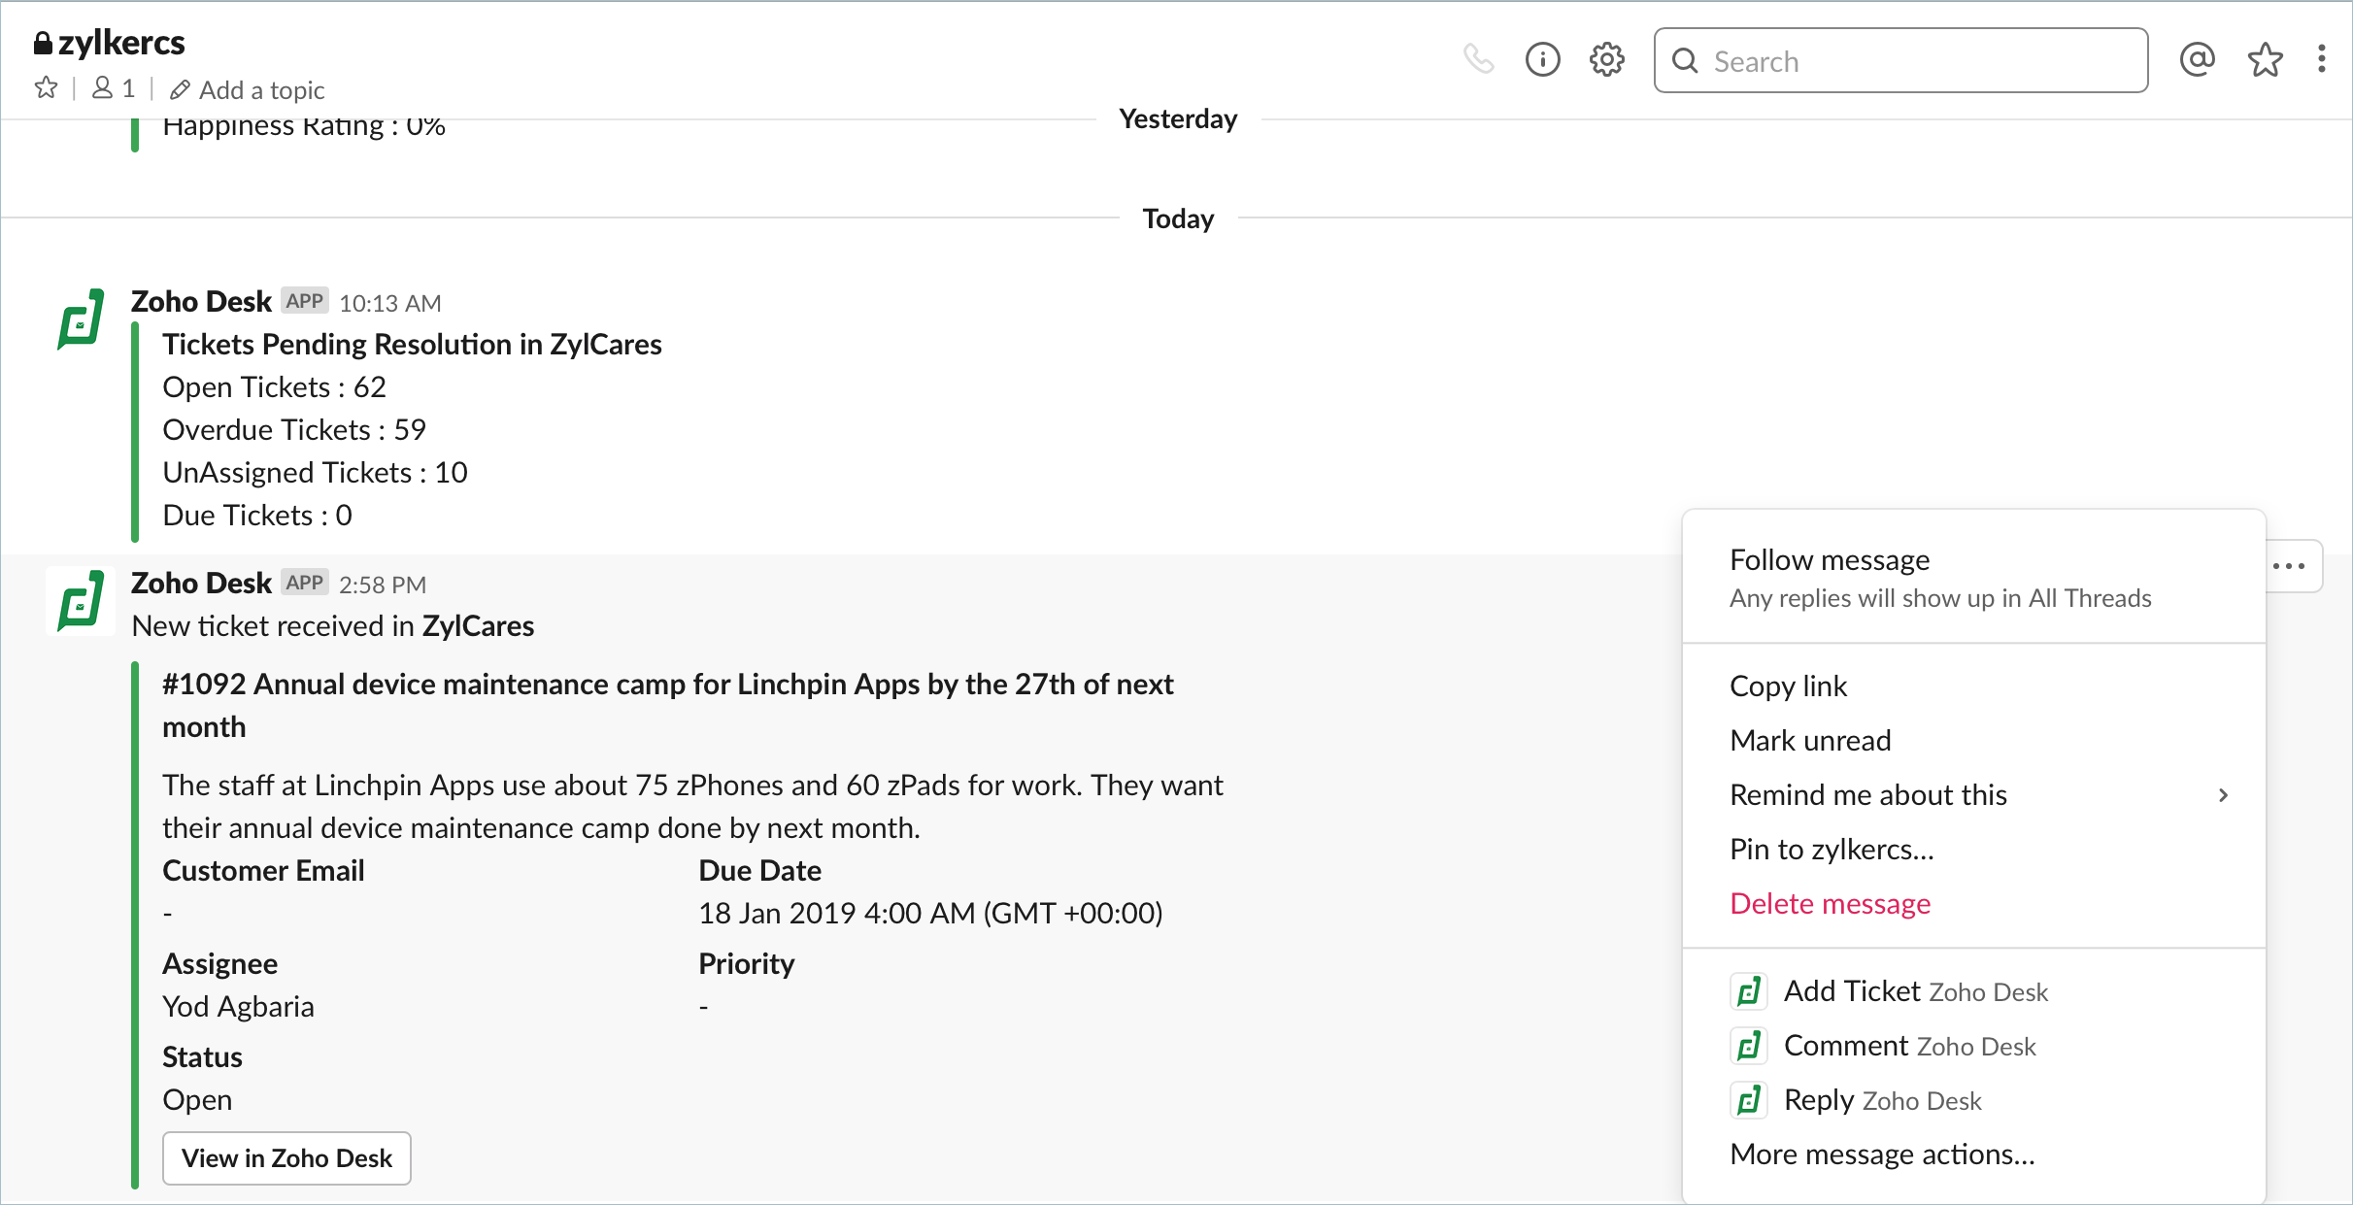View channel member count

114,89
